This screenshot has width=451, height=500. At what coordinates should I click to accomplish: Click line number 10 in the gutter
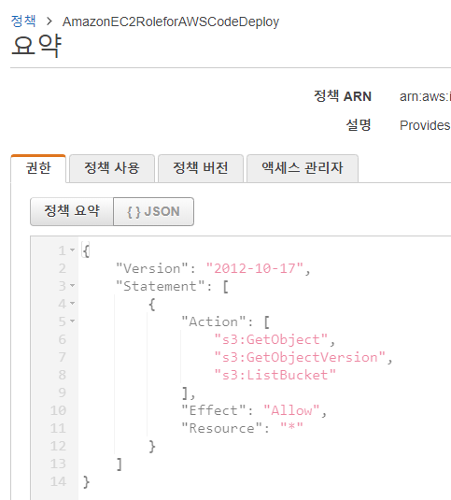tap(58, 410)
